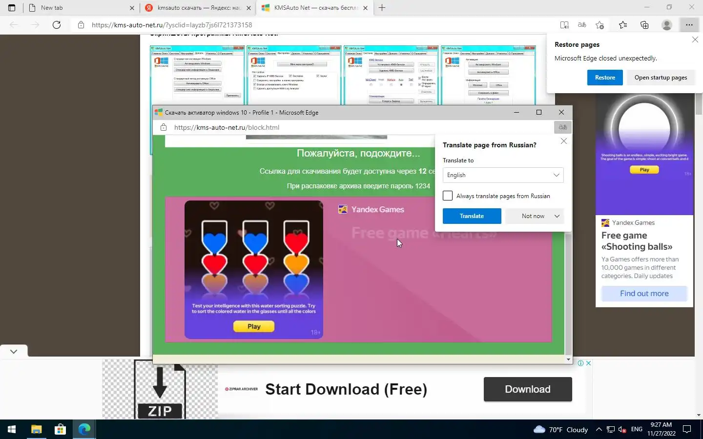
Task: Click the browser Back arrow
Action: point(14,25)
